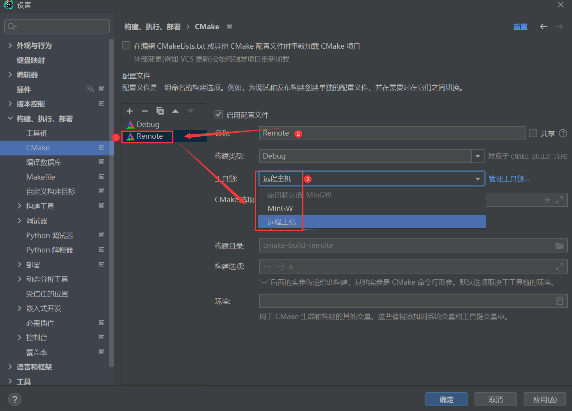
Task: Expand 外观与行为 settings section
Action: click(x=10, y=46)
